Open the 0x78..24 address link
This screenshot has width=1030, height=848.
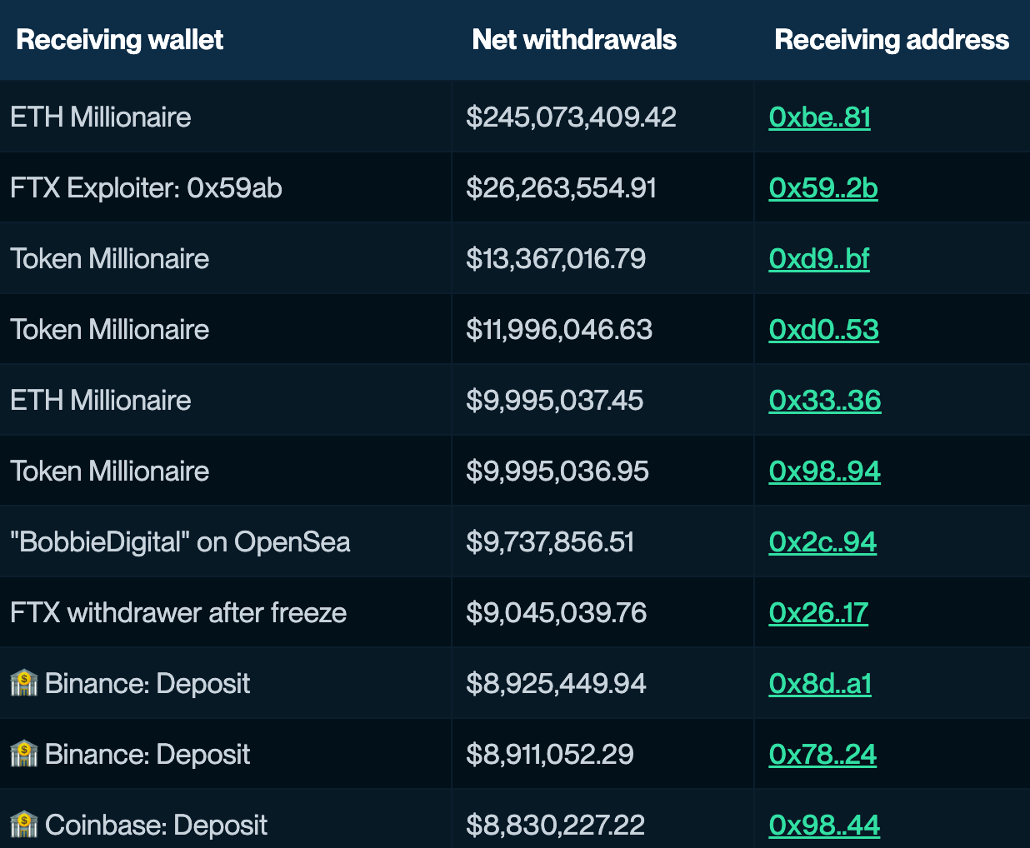click(x=822, y=755)
